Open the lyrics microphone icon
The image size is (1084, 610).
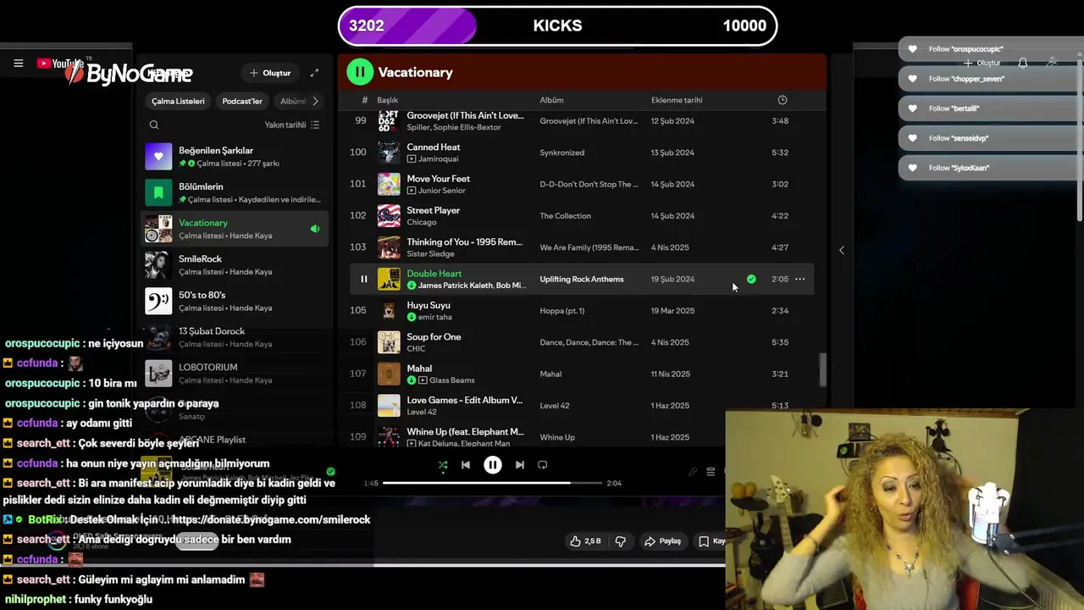693,472
